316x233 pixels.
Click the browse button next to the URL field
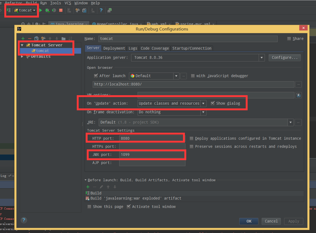(298, 84)
